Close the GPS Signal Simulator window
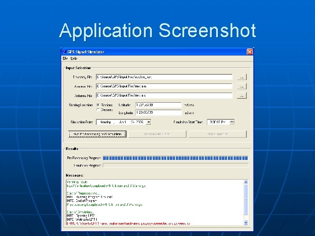 pyautogui.click(x=250, y=52)
